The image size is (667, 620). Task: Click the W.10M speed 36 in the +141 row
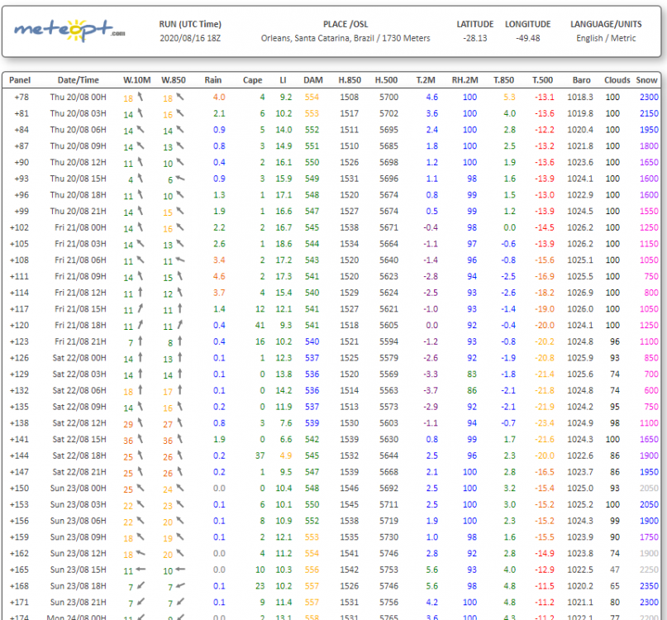[x=128, y=441]
